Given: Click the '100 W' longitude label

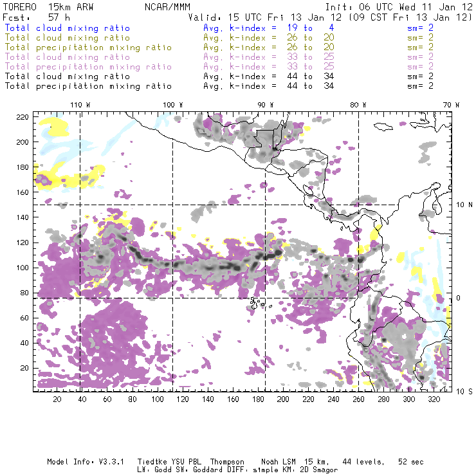Looking at the screenshot, I should click(173, 105).
